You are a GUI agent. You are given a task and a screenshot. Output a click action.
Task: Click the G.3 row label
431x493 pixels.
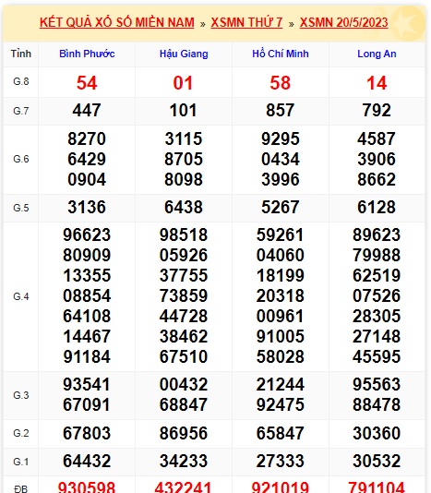(21, 395)
